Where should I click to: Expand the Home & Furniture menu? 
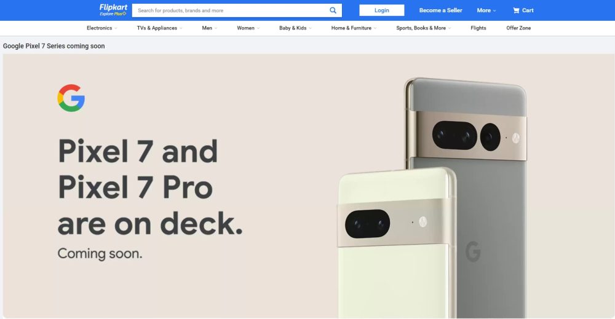point(354,28)
